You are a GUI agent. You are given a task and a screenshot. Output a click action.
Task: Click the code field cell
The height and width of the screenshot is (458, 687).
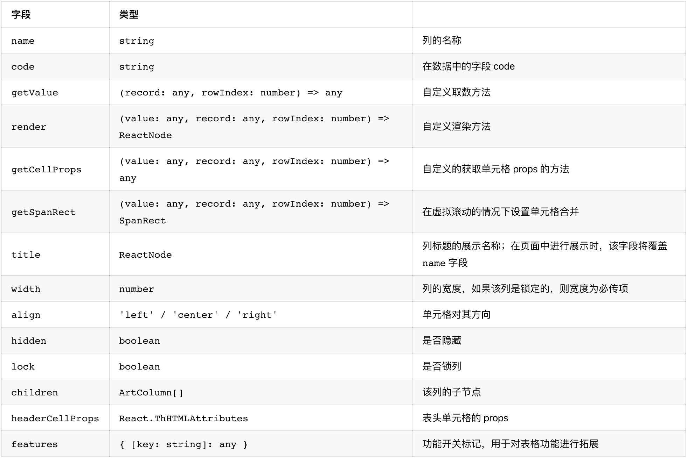pyautogui.click(x=22, y=66)
